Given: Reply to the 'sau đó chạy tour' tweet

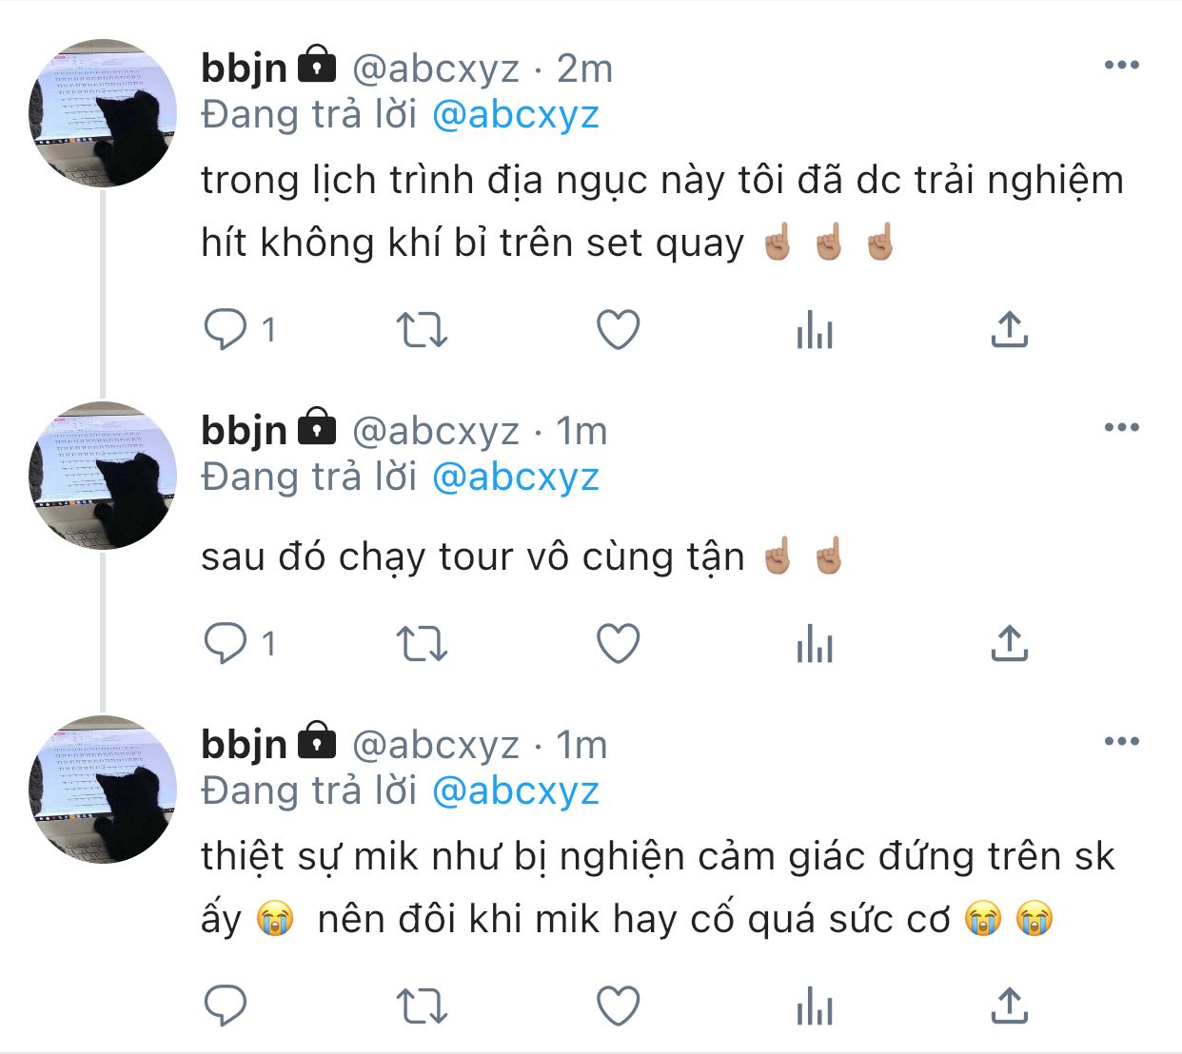Looking at the screenshot, I should pyautogui.click(x=226, y=644).
